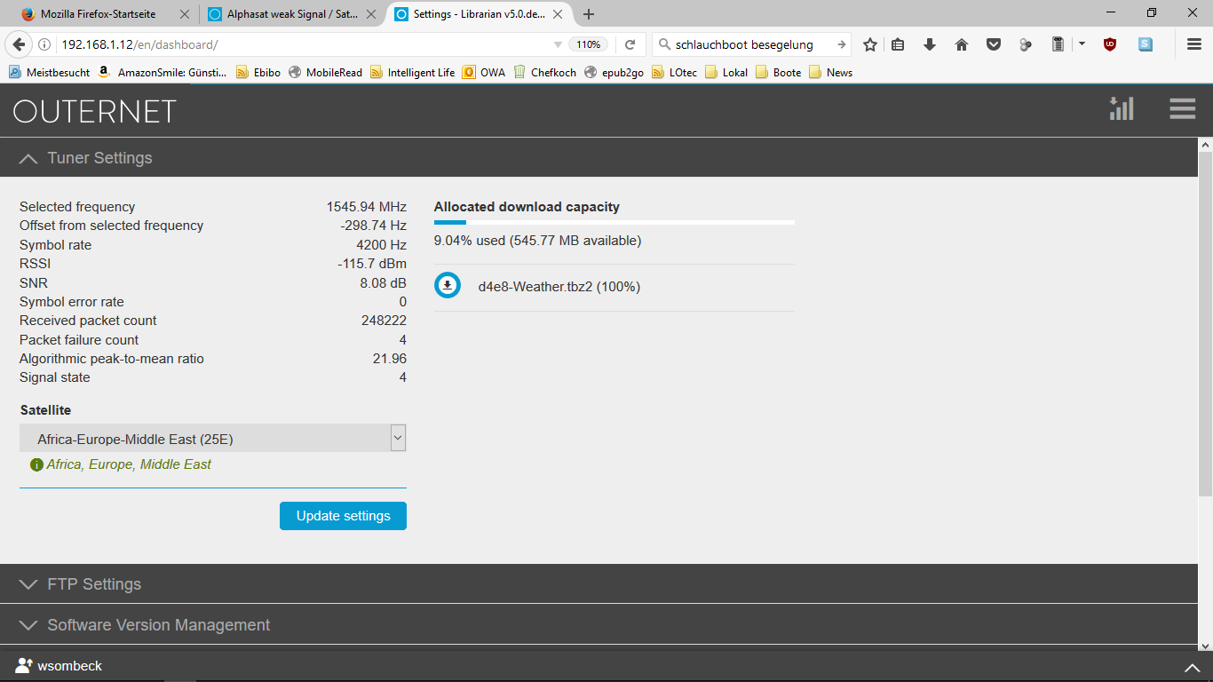This screenshot has width=1213, height=682.
Task: Open uBlock Origin shield icon
Action: pyautogui.click(x=1110, y=44)
